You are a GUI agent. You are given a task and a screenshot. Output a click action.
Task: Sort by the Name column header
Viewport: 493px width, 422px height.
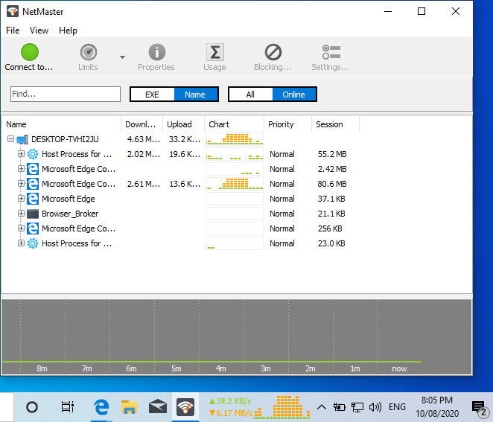(x=61, y=124)
